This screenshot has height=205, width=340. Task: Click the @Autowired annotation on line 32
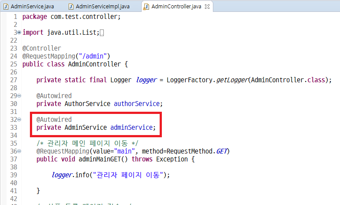pyautogui.click(x=54, y=120)
